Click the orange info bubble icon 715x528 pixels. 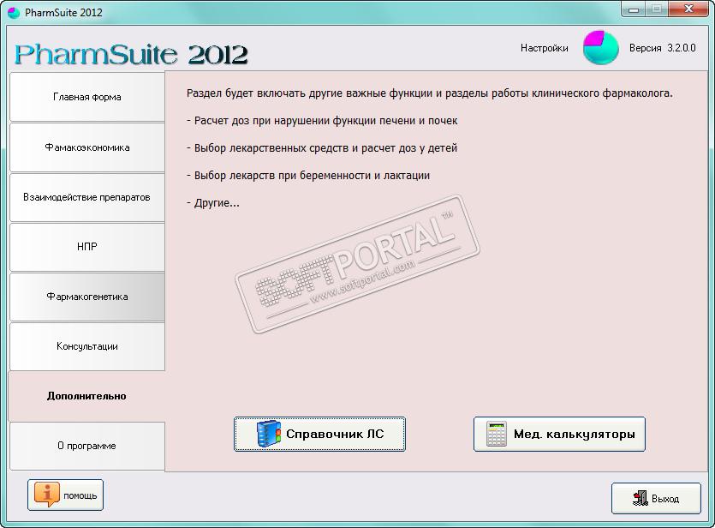(x=46, y=495)
